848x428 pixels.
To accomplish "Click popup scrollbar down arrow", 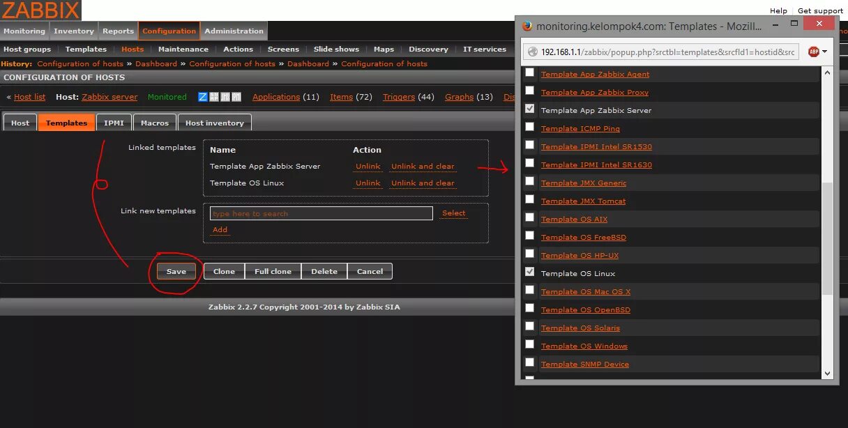I will 828,374.
